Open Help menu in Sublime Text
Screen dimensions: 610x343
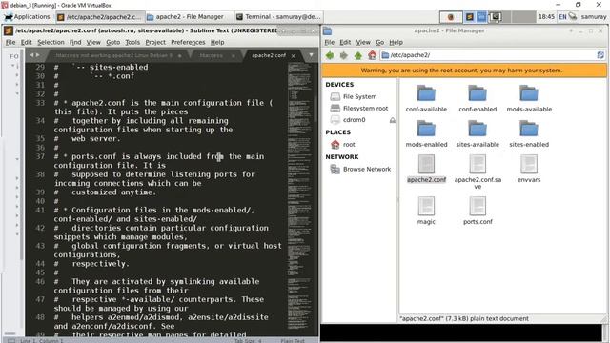pos(217,42)
